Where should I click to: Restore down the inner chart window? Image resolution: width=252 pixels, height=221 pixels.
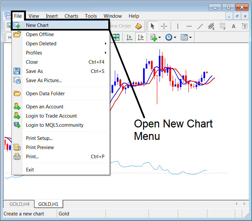tap(237, 16)
